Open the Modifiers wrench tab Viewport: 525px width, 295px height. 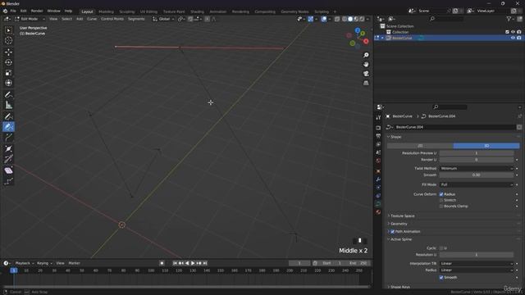[378, 179]
